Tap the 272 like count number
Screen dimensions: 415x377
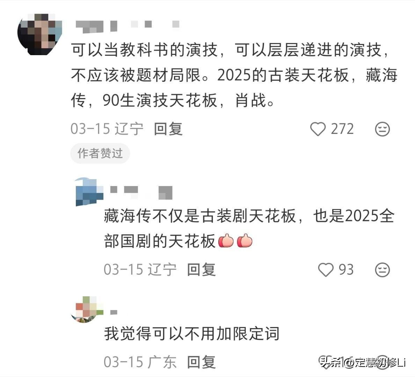pyautogui.click(x=342, y=129)
